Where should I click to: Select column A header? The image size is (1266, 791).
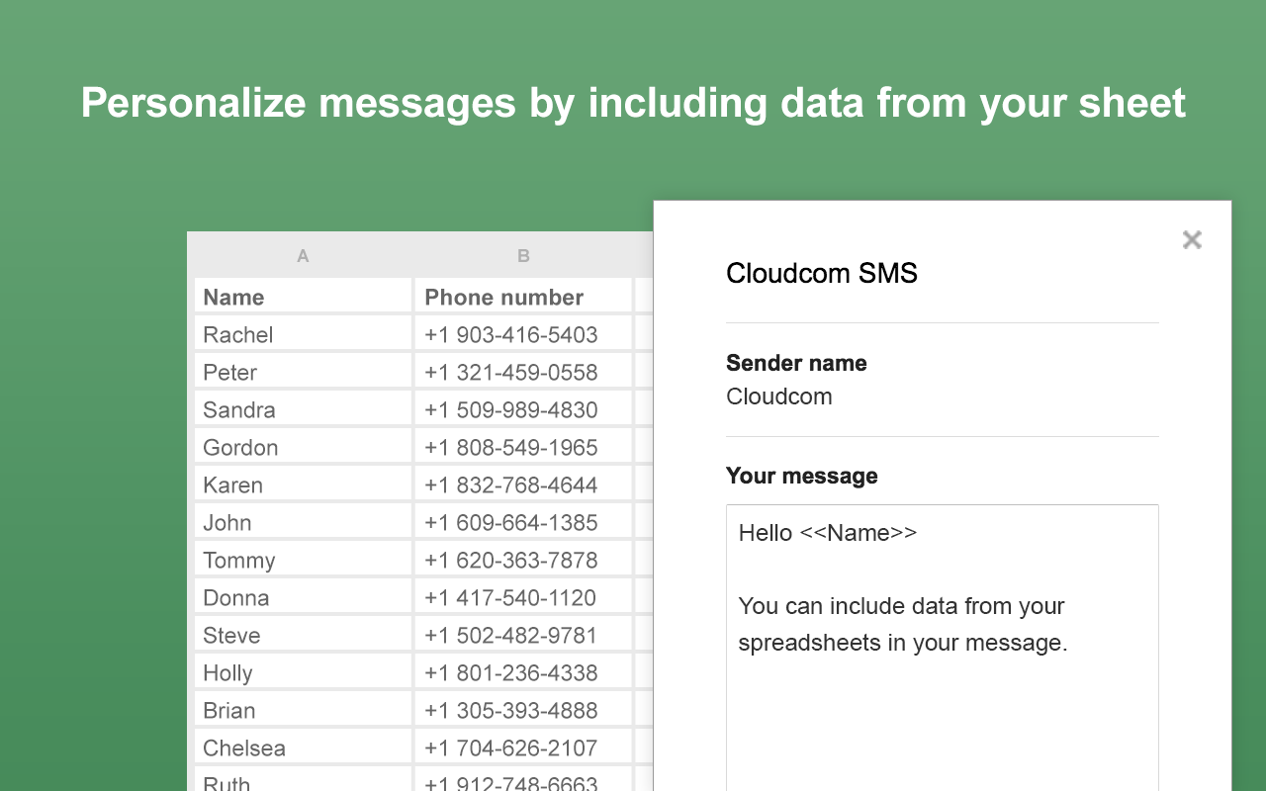click(x=303, y=256)
